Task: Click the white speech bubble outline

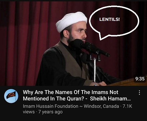Action: pos(114,23)
